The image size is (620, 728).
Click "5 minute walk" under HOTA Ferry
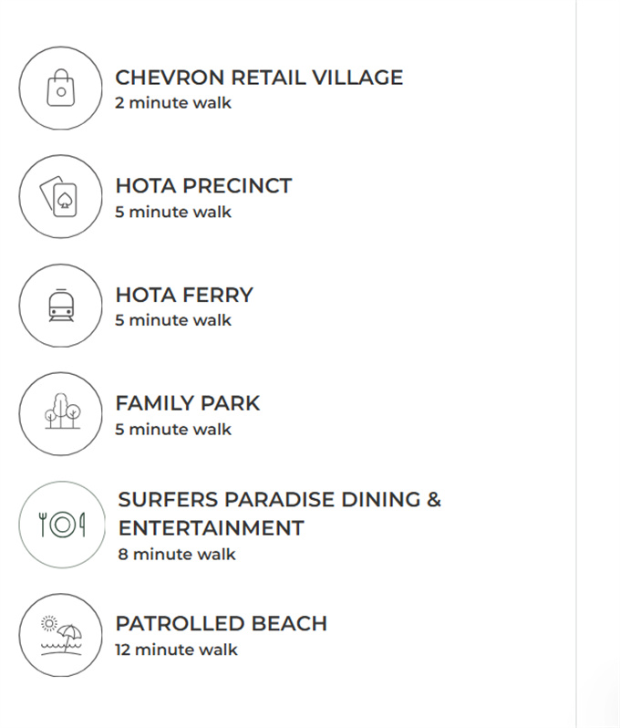coord(173,320)
